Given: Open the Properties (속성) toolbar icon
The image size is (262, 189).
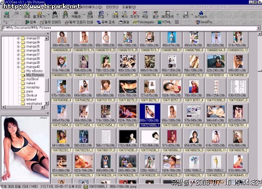Looking at the screenshot, I should 145,15.
